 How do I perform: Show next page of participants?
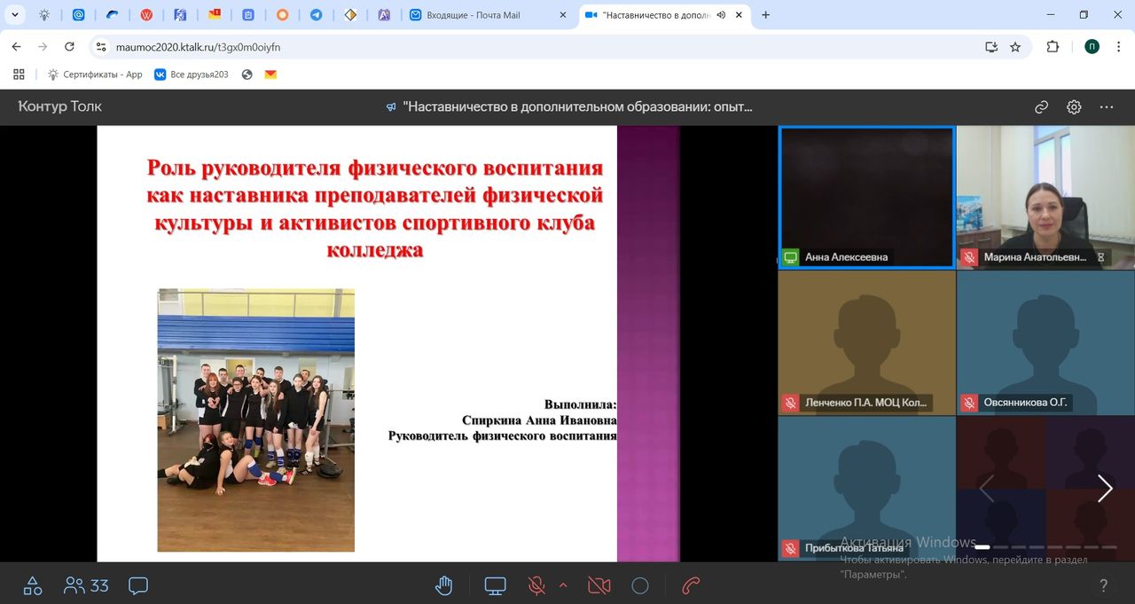click(1104, 488)
